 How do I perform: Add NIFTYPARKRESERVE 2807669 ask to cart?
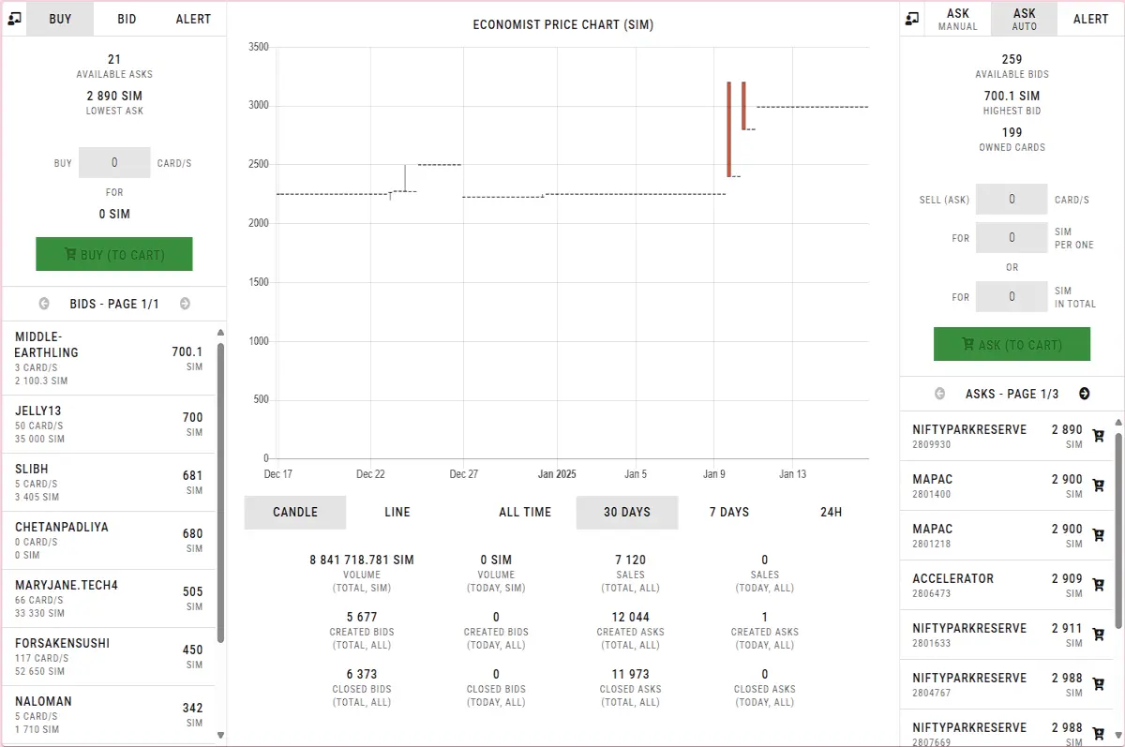(1099, 733)
